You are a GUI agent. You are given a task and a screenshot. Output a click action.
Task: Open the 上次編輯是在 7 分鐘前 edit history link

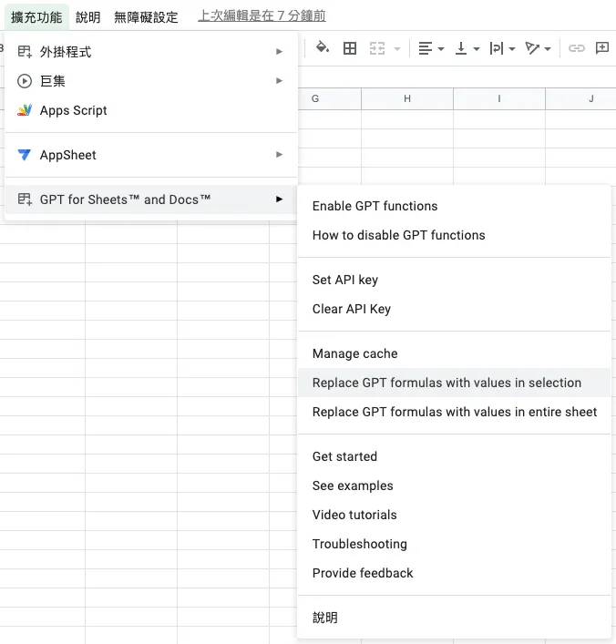(262, 16)
